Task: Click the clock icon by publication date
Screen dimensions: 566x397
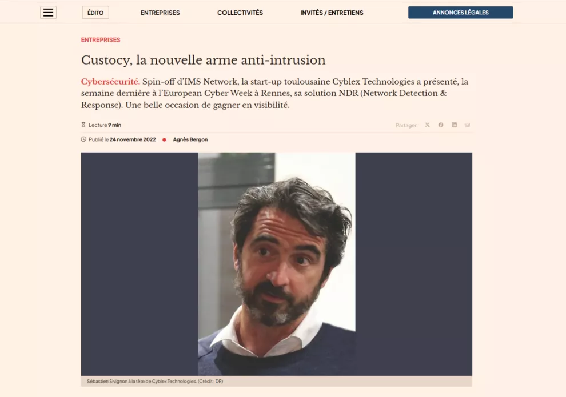Action: [83, 139]
